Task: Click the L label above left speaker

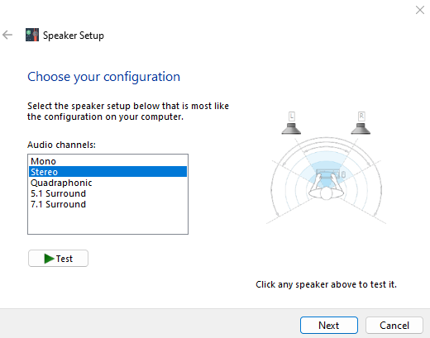Action: [x=292, y=117]
